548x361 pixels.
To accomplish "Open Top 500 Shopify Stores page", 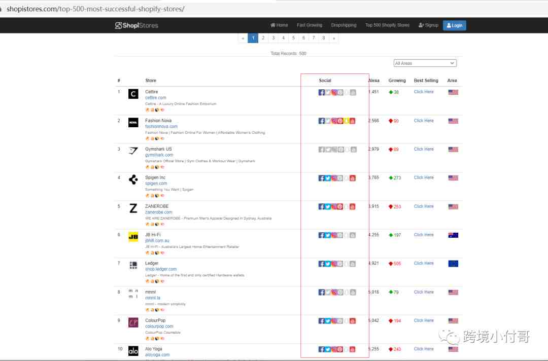I will point(387,25).
